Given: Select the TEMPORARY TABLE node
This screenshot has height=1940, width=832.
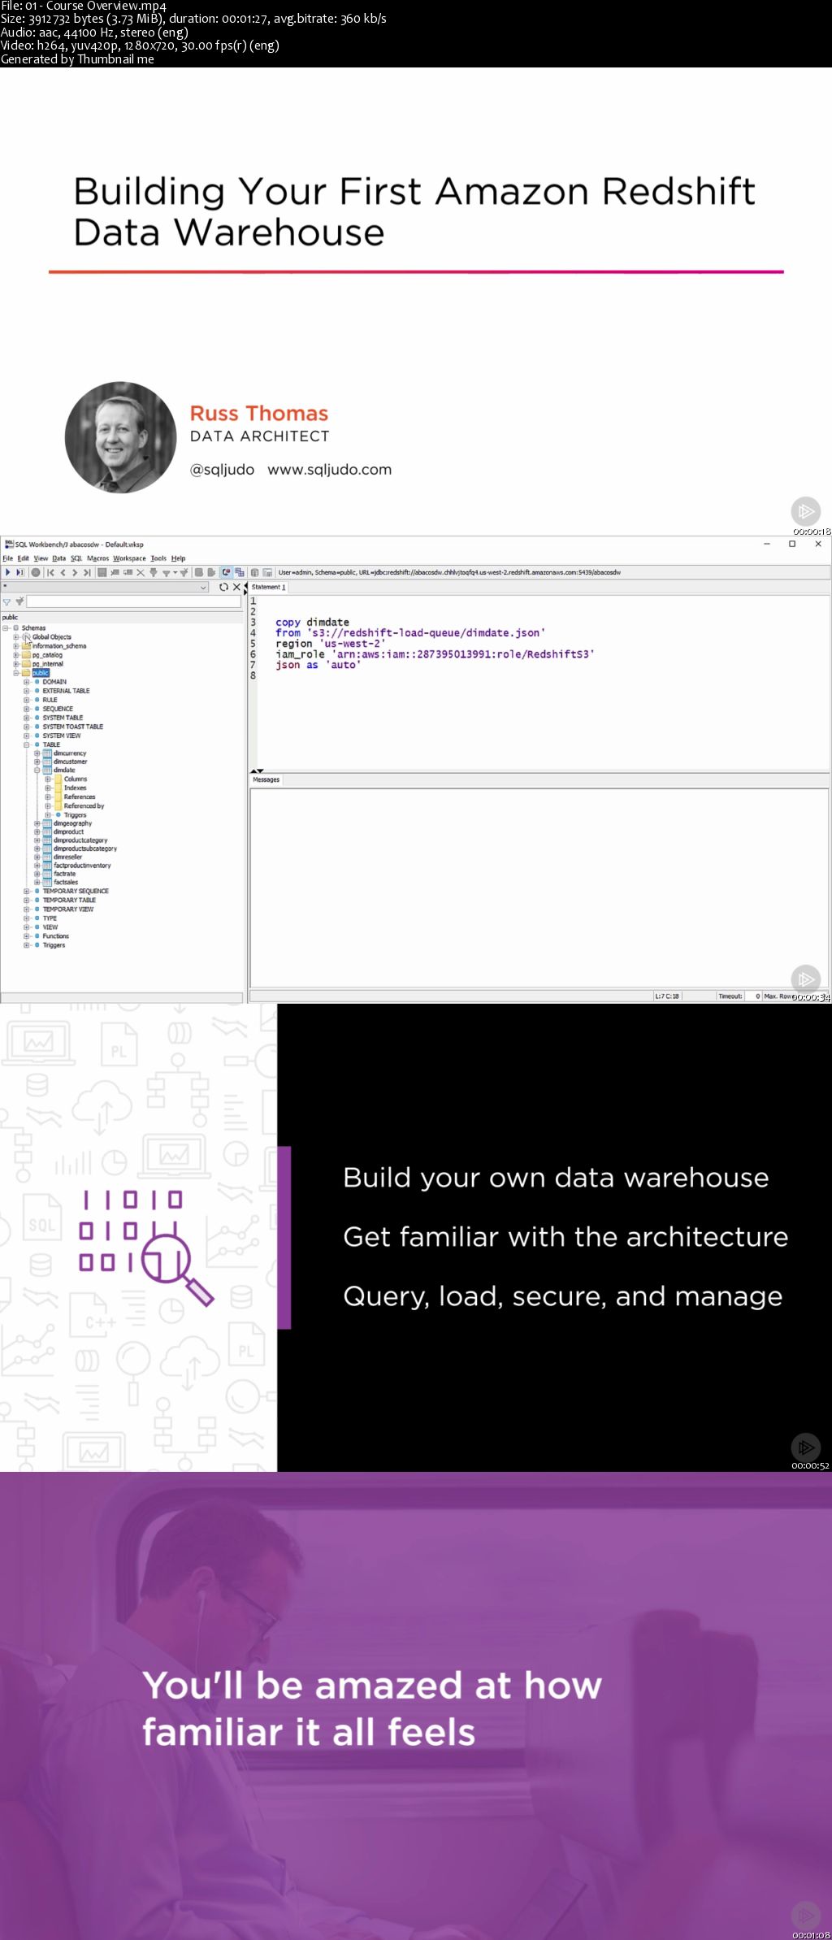Looking at the screenshot, I should click(69, 901).
